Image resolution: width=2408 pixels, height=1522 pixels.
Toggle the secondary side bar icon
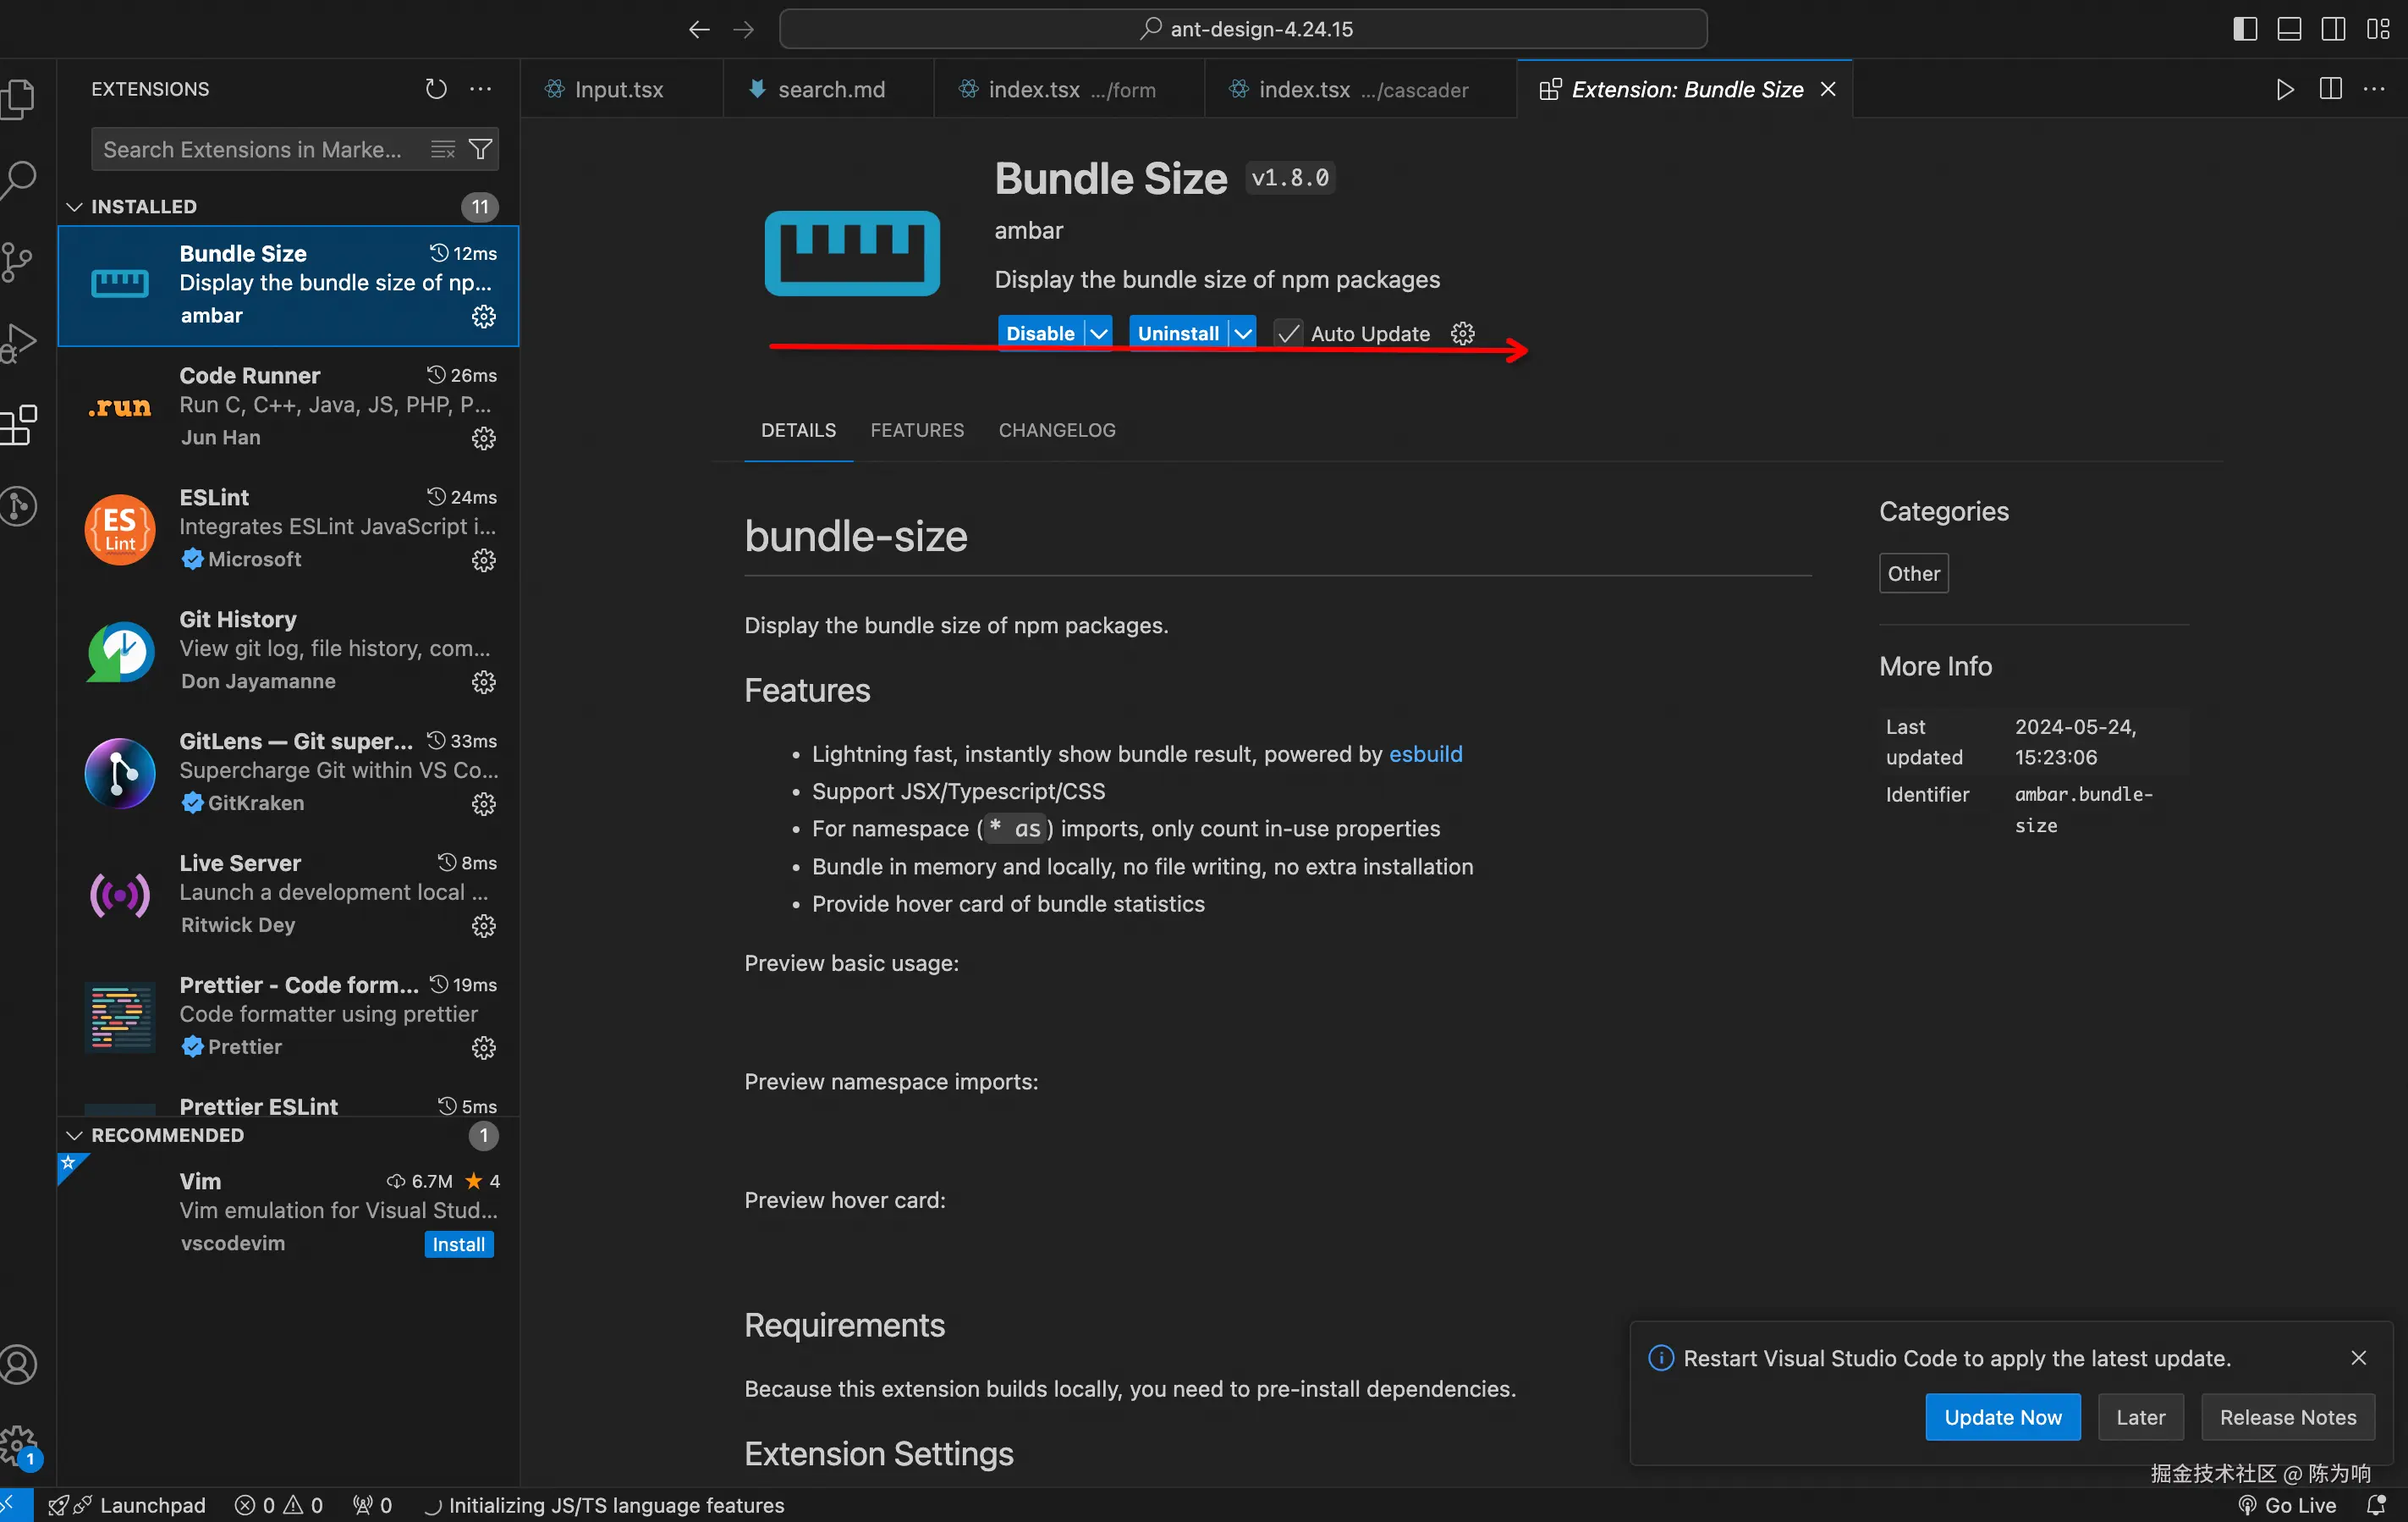pos(2333,29)
